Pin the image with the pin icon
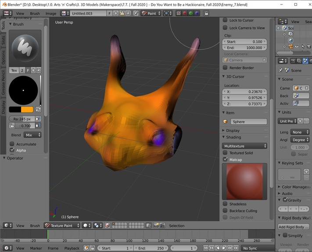This screenshot has width=312, height=252. [136, 13]
